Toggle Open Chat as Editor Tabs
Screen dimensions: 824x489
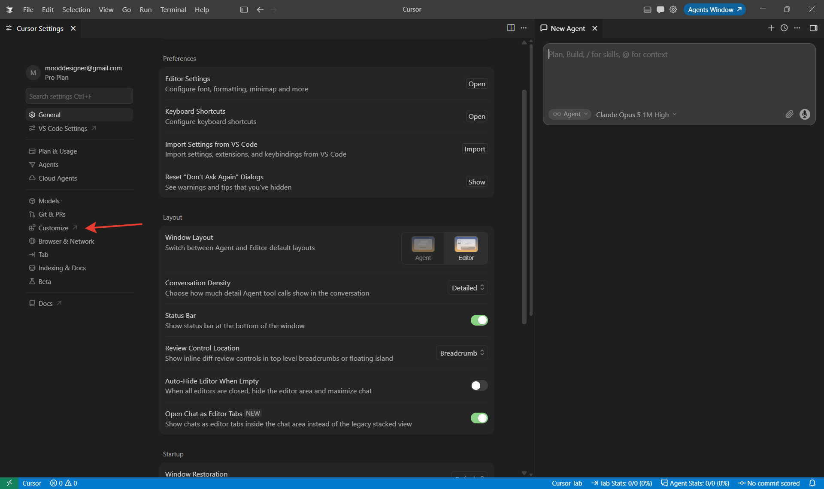(x=479, y=418)
